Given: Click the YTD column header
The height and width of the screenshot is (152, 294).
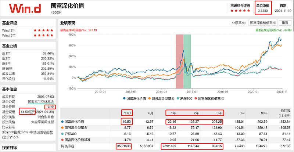Looking at the screenshot, I should (x=127, y=113).
